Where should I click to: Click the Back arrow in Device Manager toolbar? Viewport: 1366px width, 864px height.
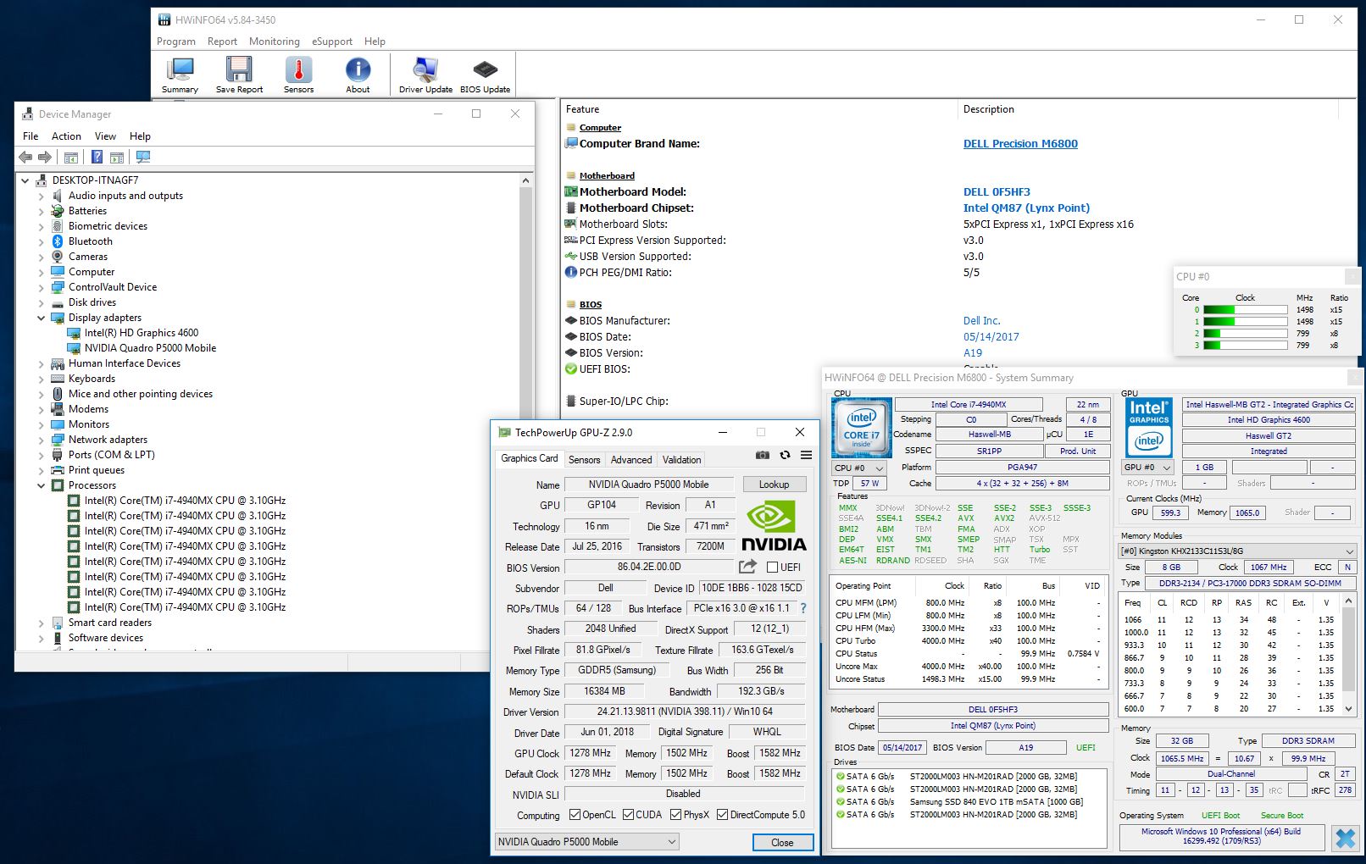pyautogui.click(x=25, y=157)
